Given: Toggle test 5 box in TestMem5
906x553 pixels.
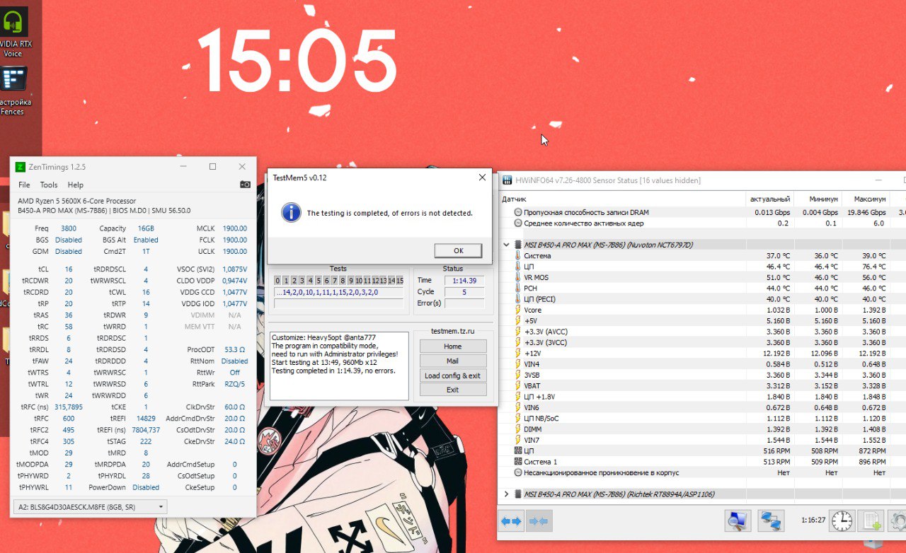Looking at the screenshot, I should pyautogui.click(x=319, y=281).
